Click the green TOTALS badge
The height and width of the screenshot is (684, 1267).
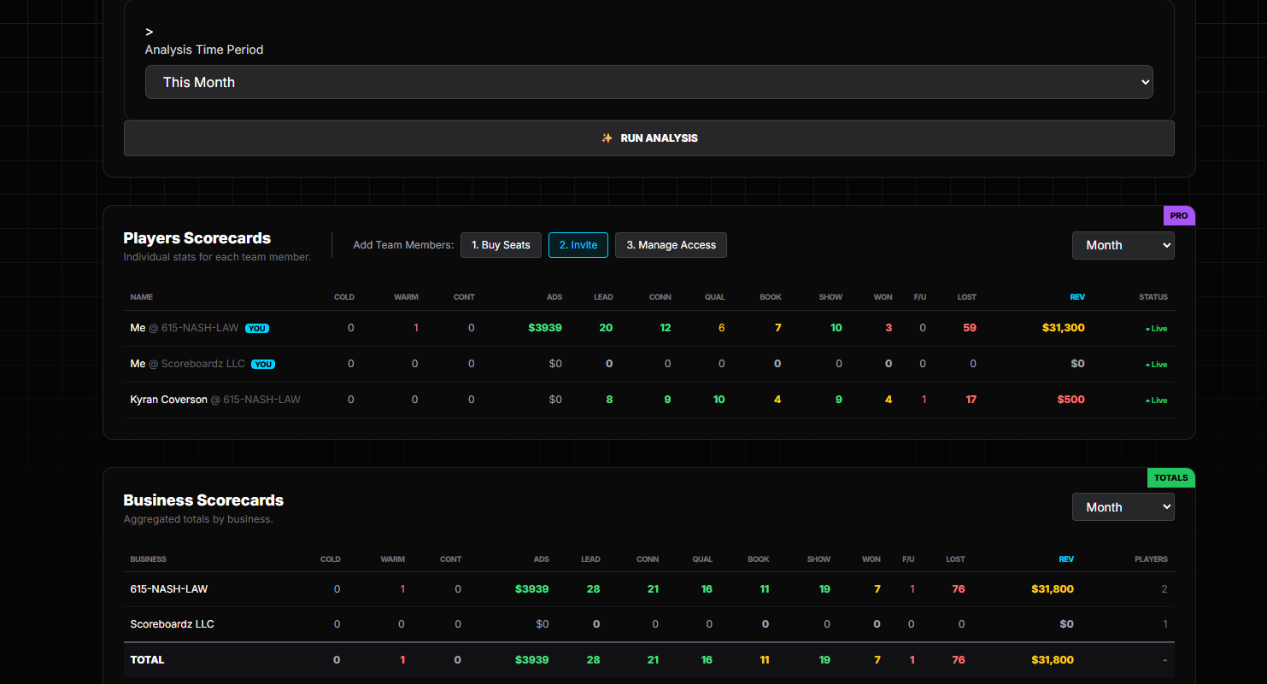(1170, 478)
